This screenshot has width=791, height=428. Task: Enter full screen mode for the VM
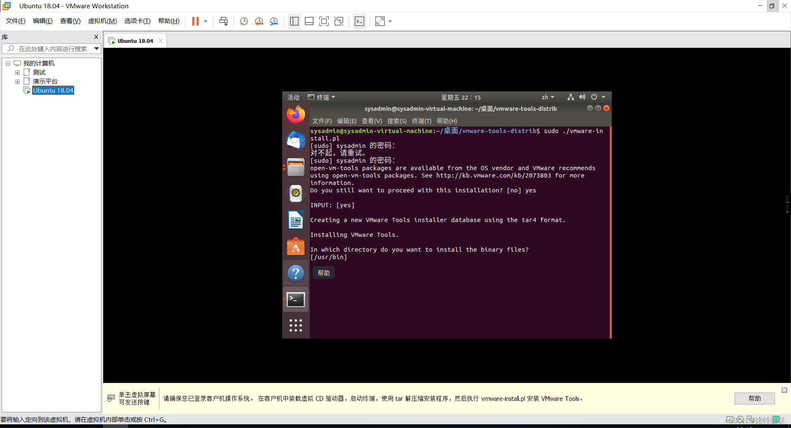pyautogui.click(x=324, y=21)
